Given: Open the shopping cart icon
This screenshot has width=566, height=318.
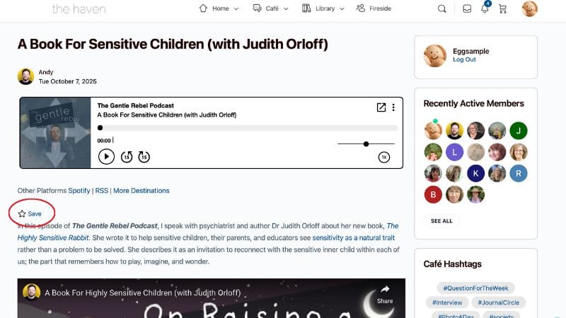Looking at the screenshot, I should [502, 8].
